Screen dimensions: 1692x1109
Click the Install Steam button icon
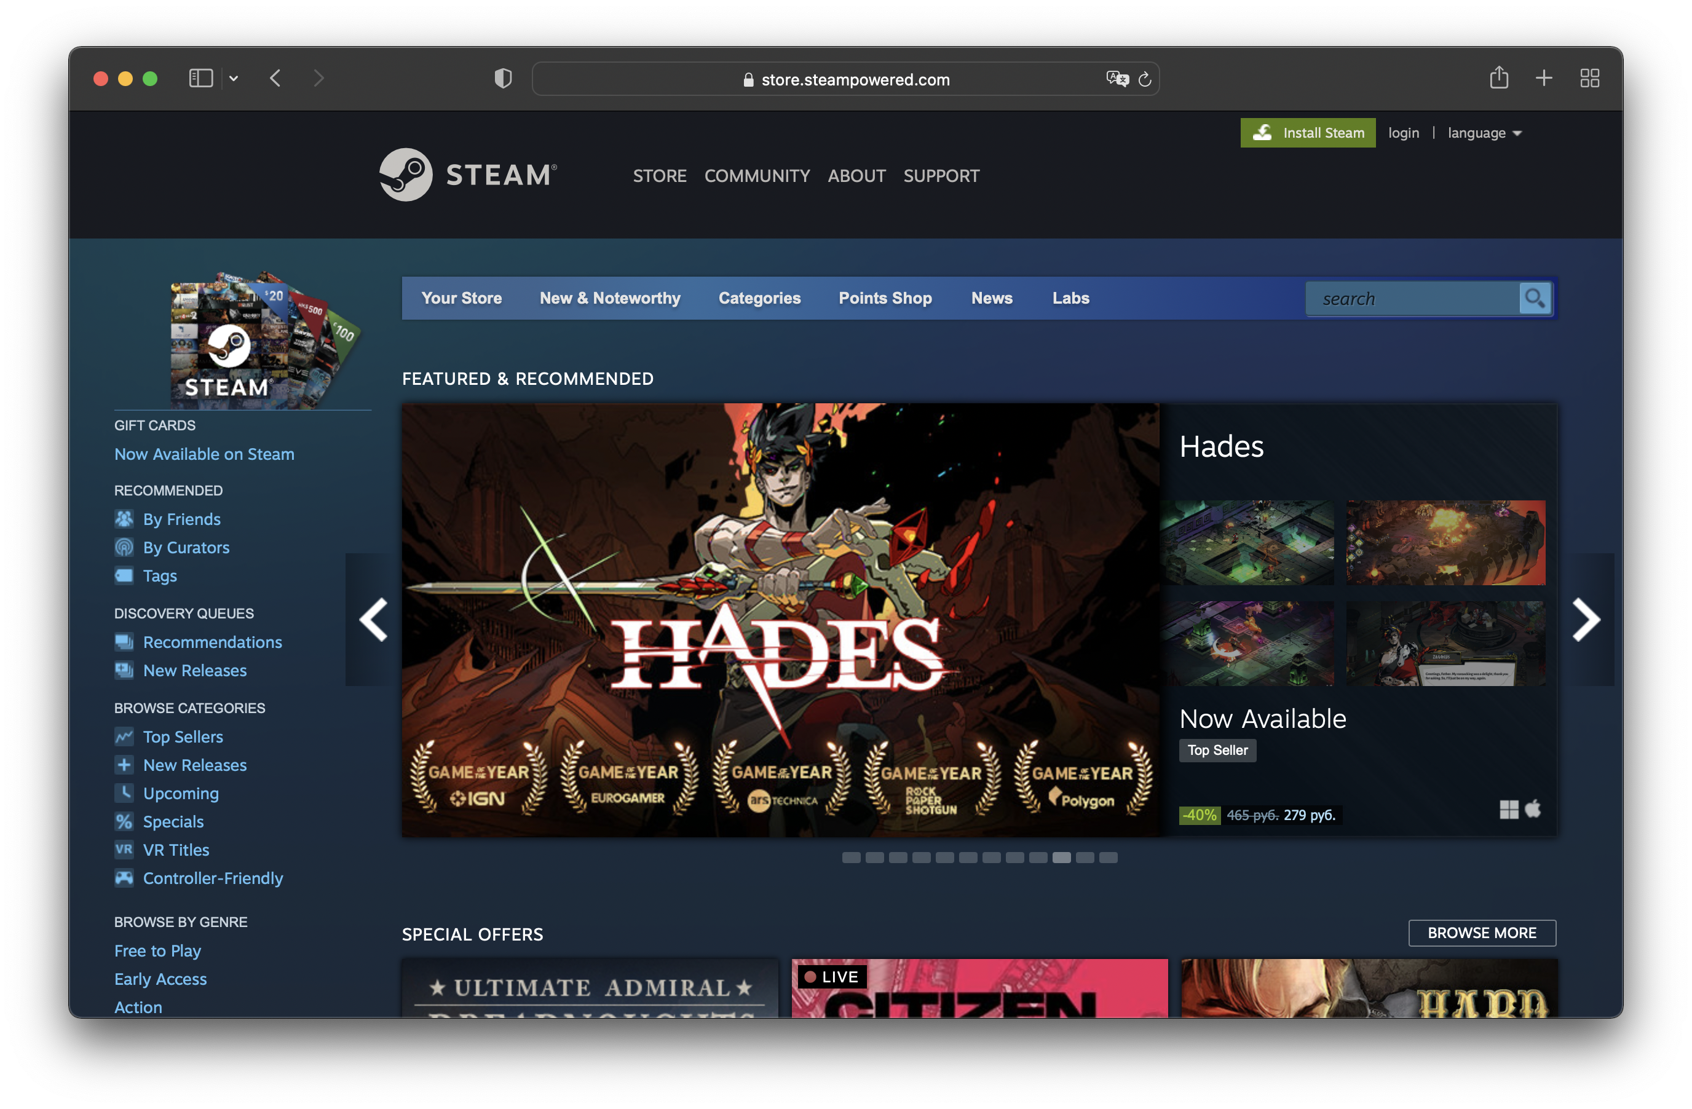[1263, 132]
